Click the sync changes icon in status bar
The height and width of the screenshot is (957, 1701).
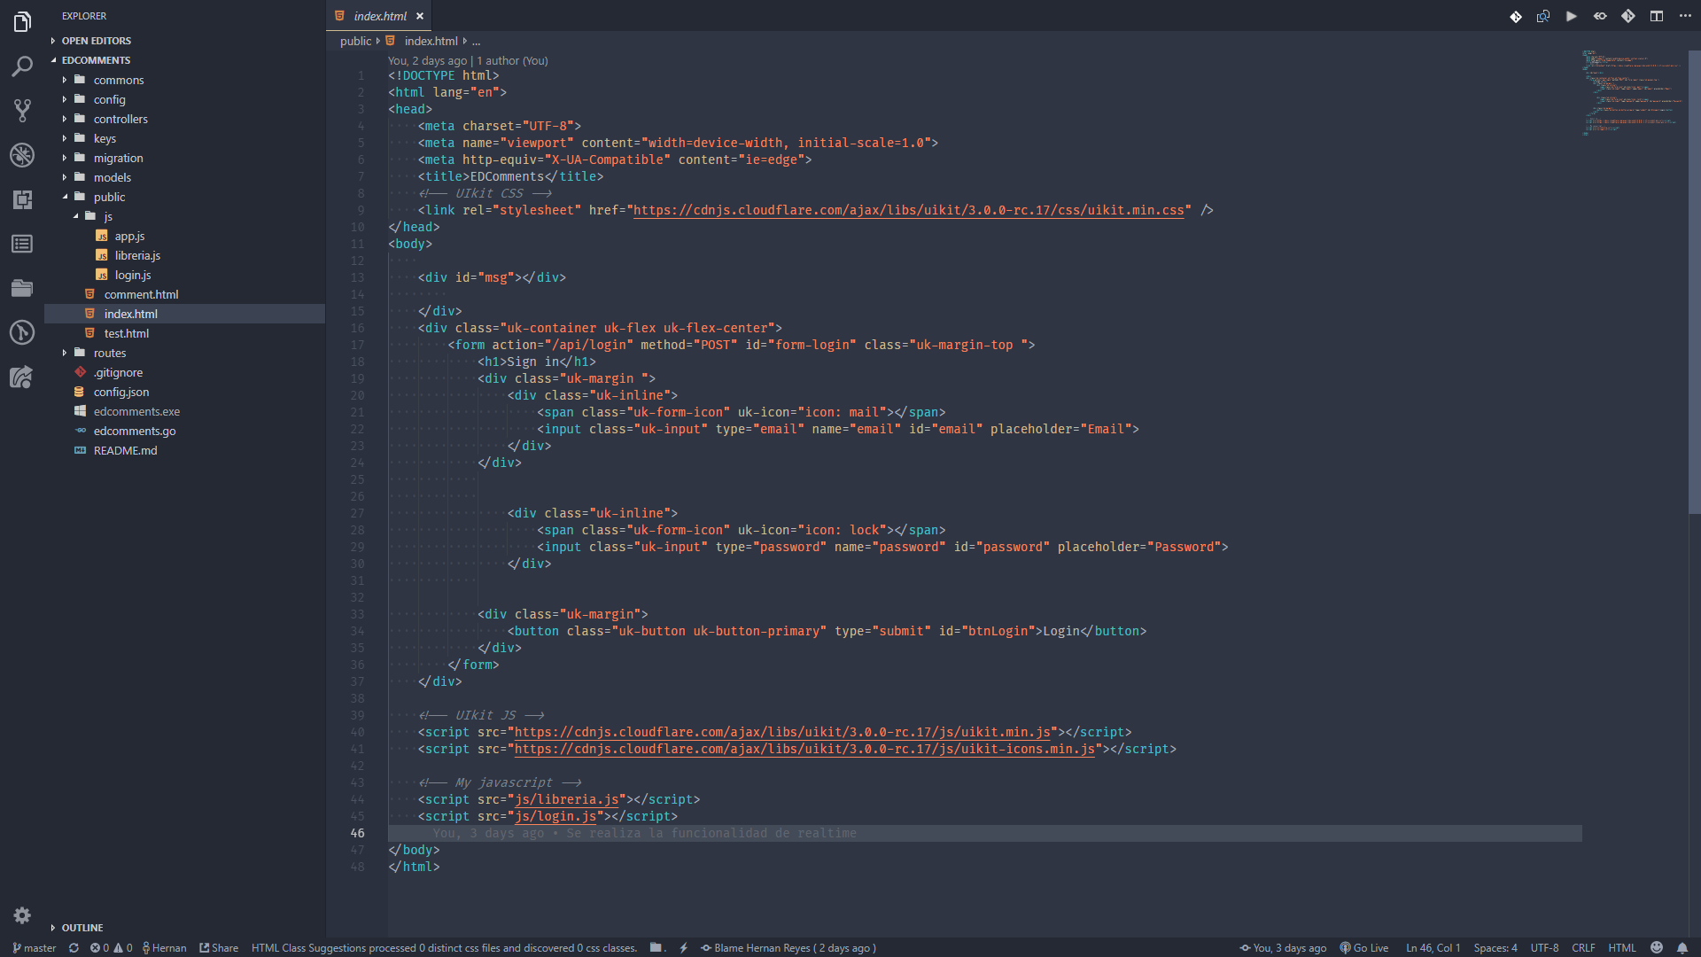pyautogui.click(x=74, y=947)
